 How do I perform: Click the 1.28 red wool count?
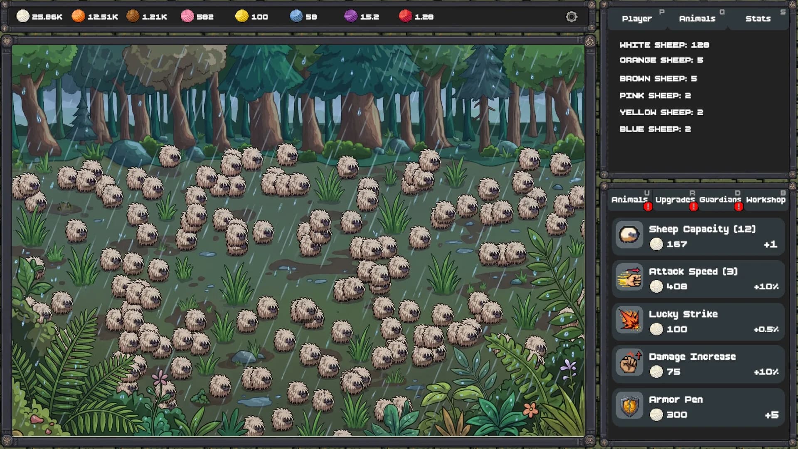point(424,17)
